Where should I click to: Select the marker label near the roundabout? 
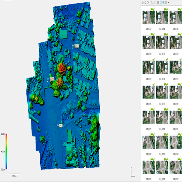point(61,126)
